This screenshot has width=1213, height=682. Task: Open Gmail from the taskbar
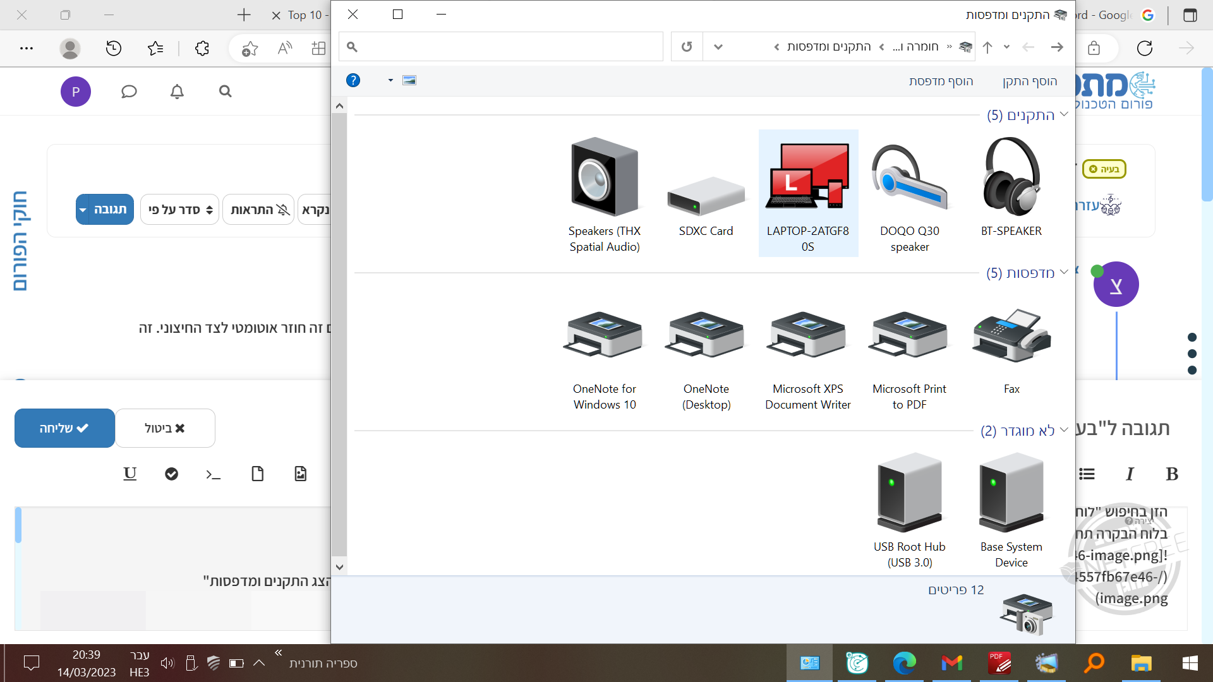tap(952, 663)
